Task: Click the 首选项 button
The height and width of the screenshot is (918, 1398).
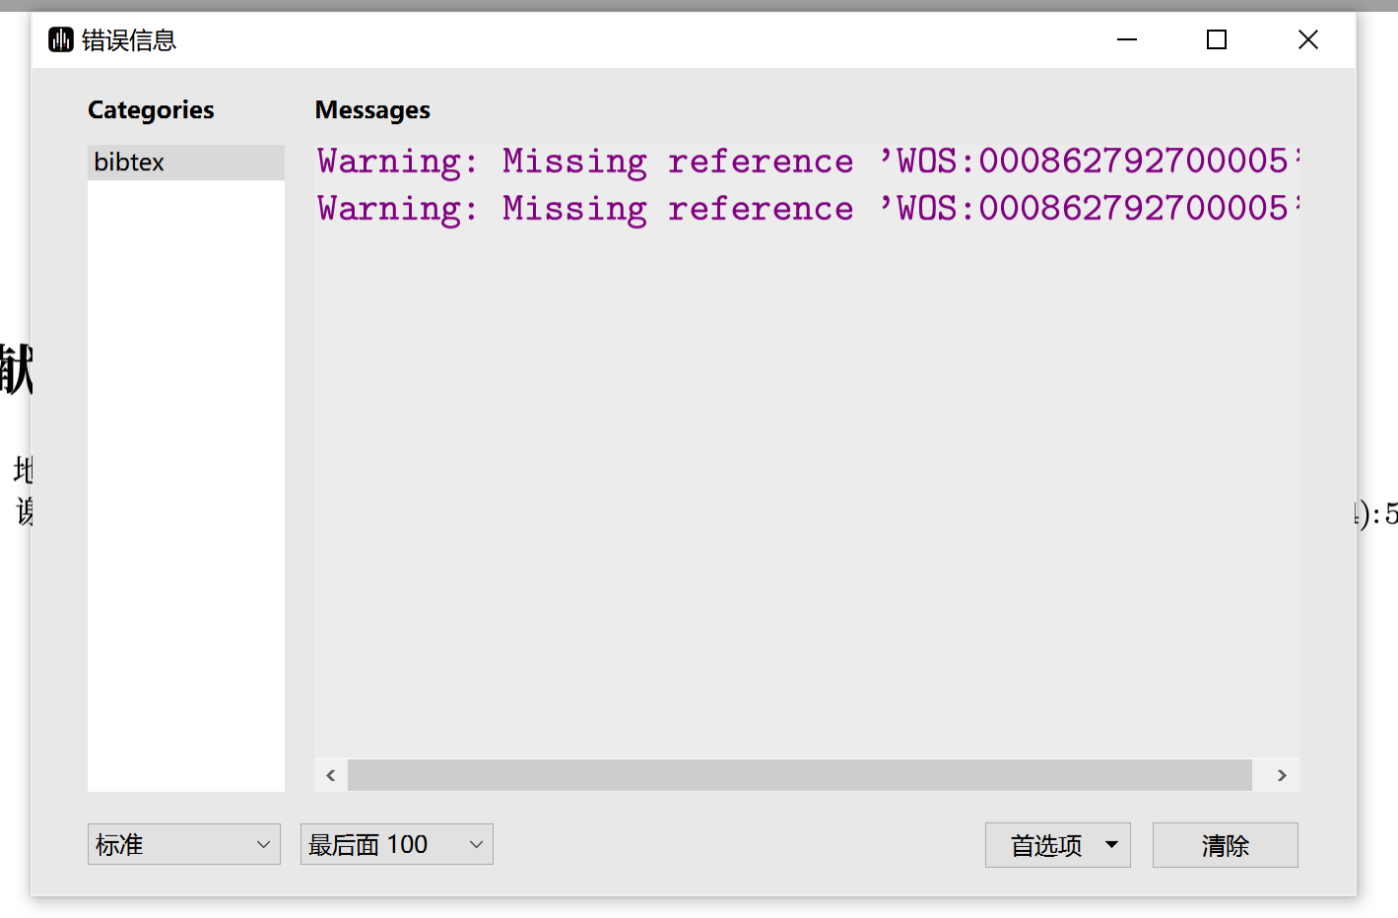Action: click(1045, 845)
